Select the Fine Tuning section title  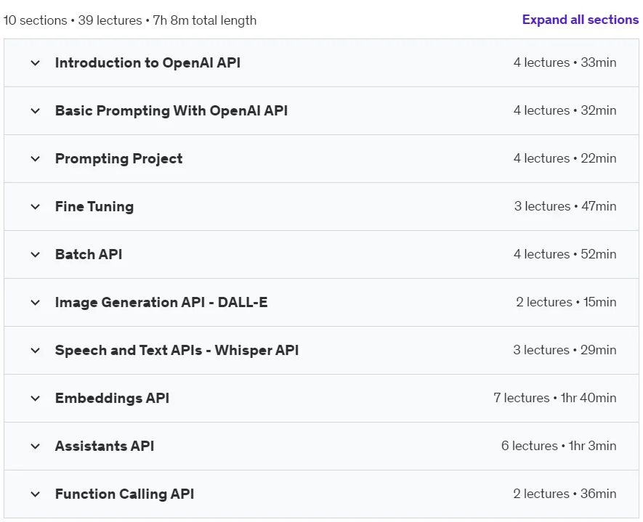click(94, 206)
